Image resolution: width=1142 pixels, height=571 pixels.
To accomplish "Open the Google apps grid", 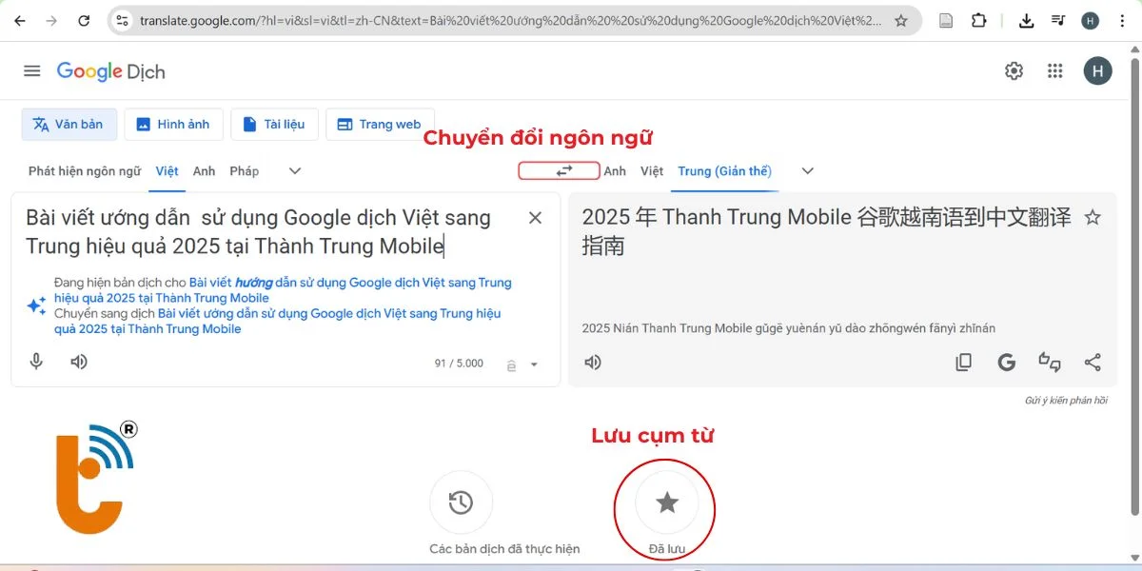I will [x=1054, y=70].
